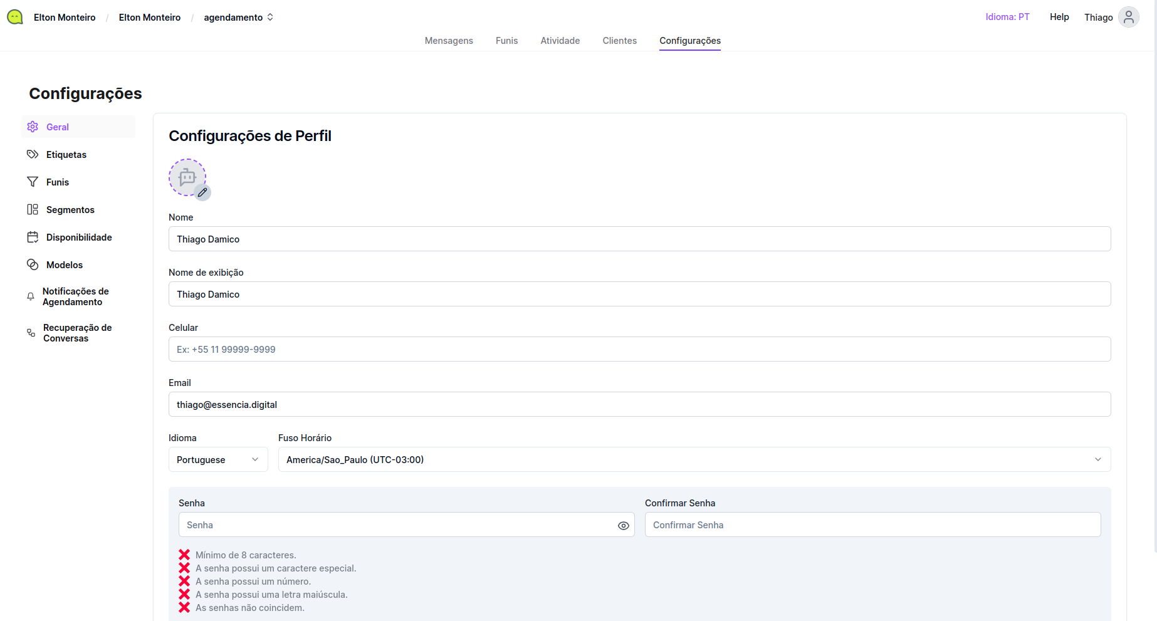Click the Segmentos layout icon
Screen dimensions: 1157x621
[33, 209]
